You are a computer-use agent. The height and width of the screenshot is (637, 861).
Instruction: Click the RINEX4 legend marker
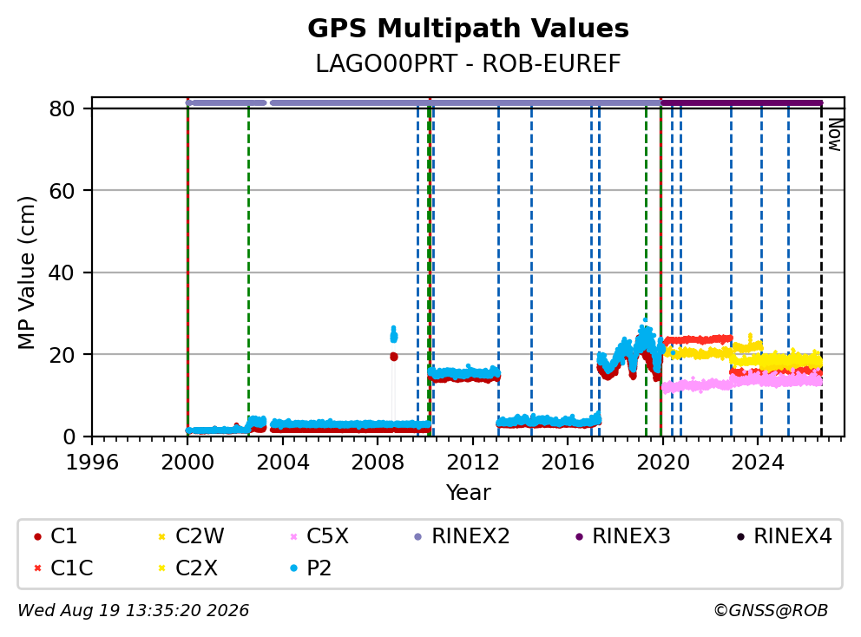tap(740, 536)
